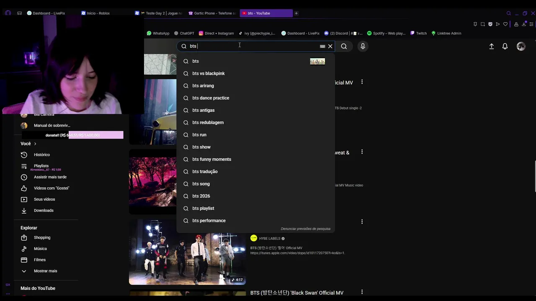Select the 'bts performance' suggestion
Image resolution: width=536 pixels, height=301 pixels.
[255, 220]
